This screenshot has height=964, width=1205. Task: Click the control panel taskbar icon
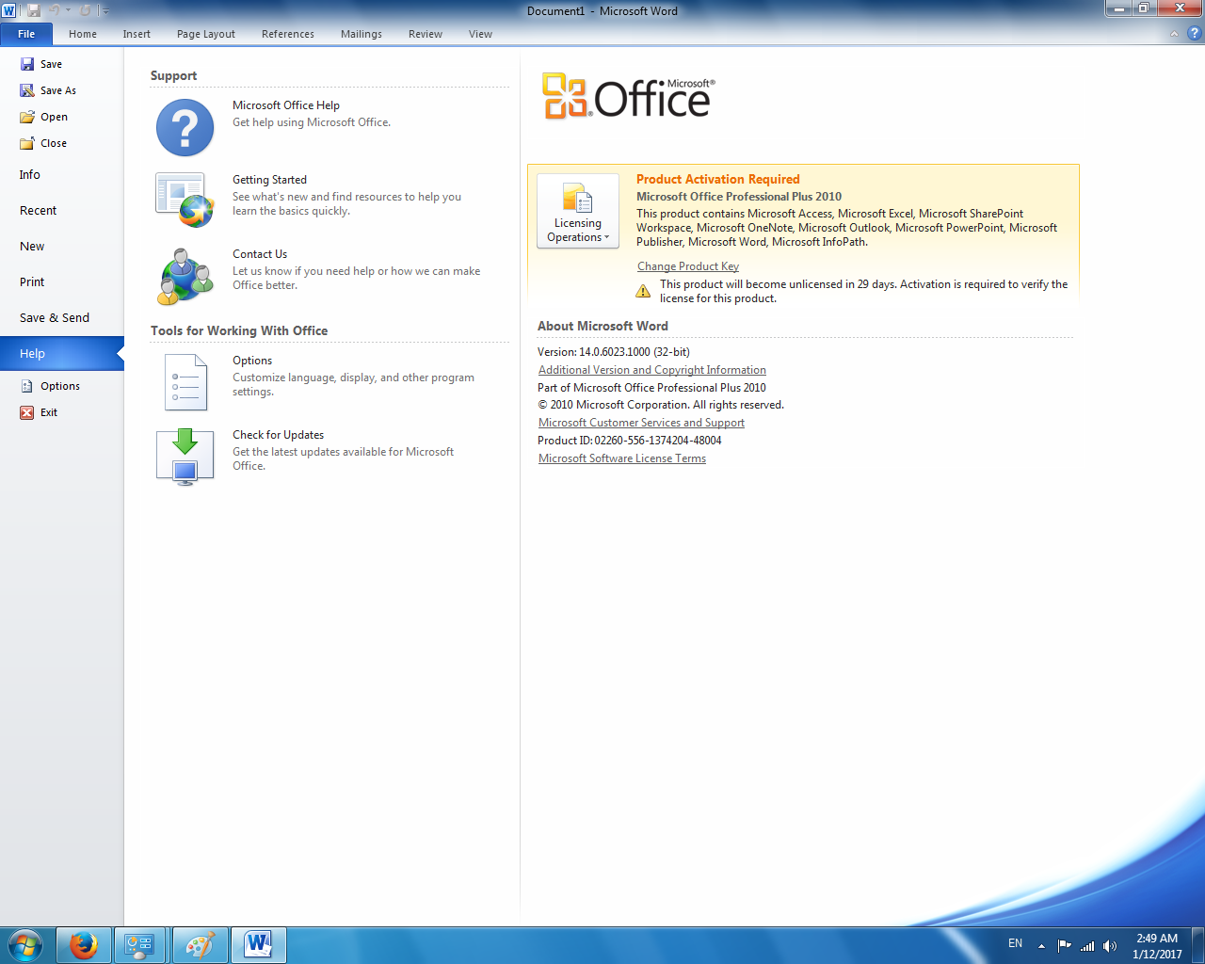pos(140,945)
